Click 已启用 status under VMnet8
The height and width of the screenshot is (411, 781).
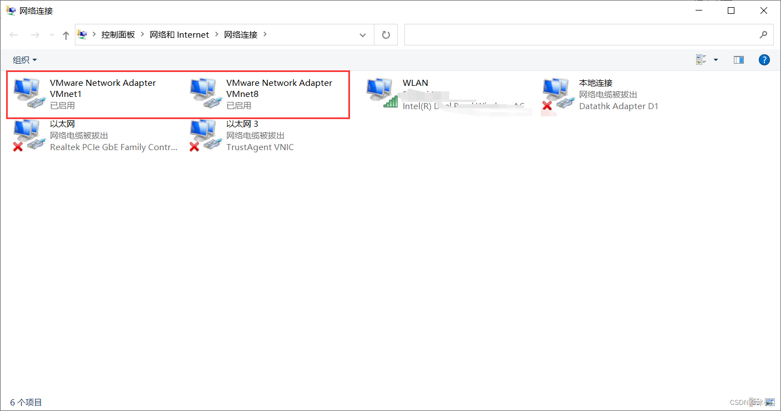coord(239,105)
